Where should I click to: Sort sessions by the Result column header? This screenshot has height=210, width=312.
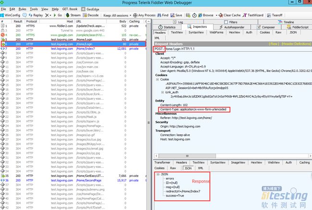(x=18, y=21)
